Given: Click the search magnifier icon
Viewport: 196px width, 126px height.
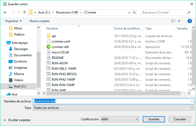Looking at the screenshot, I should point(189,12).
